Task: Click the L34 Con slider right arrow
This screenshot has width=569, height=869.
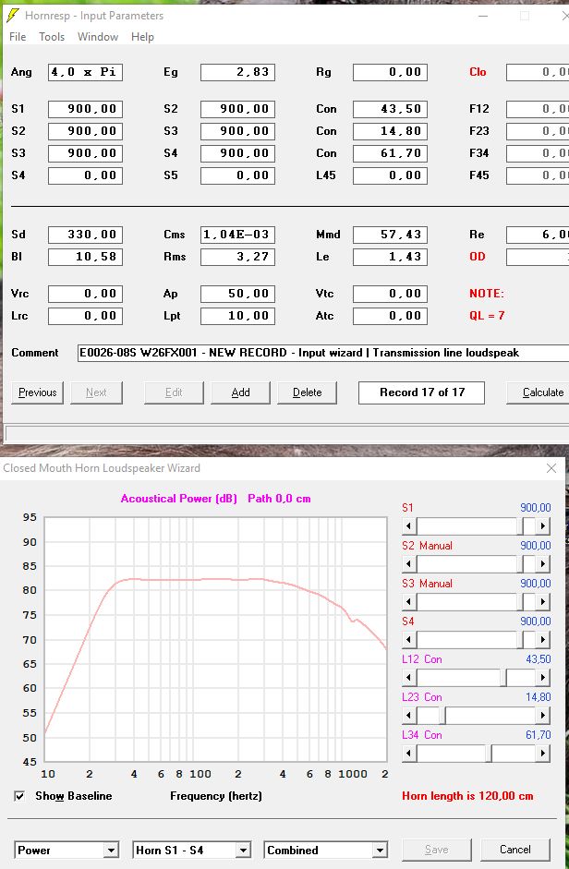Action: pos(543,754)
